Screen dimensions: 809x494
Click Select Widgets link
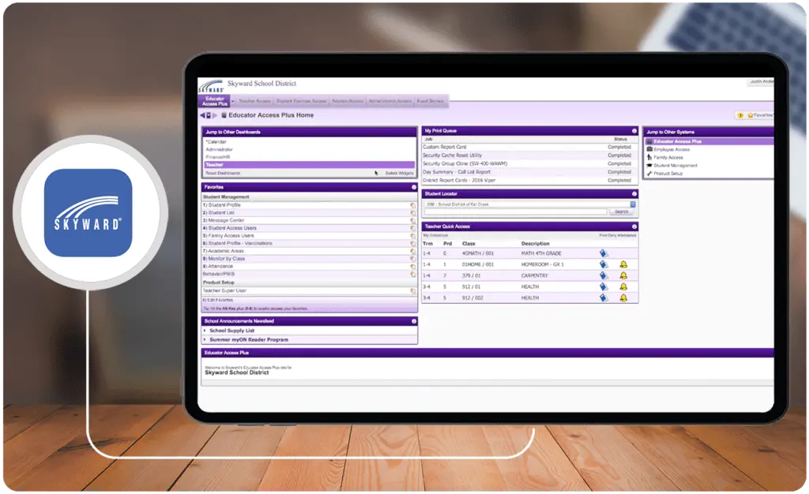click(399, 173)
